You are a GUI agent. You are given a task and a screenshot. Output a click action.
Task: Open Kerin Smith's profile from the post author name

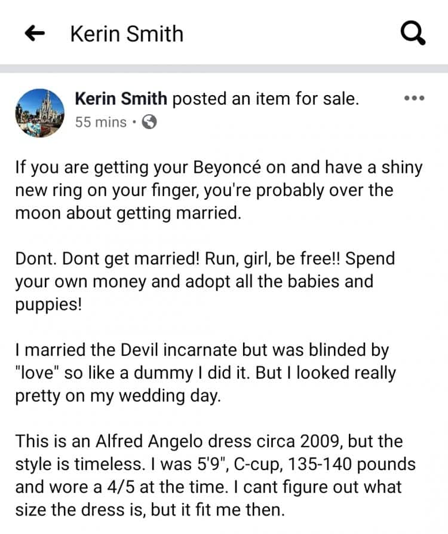click(121, 99)
